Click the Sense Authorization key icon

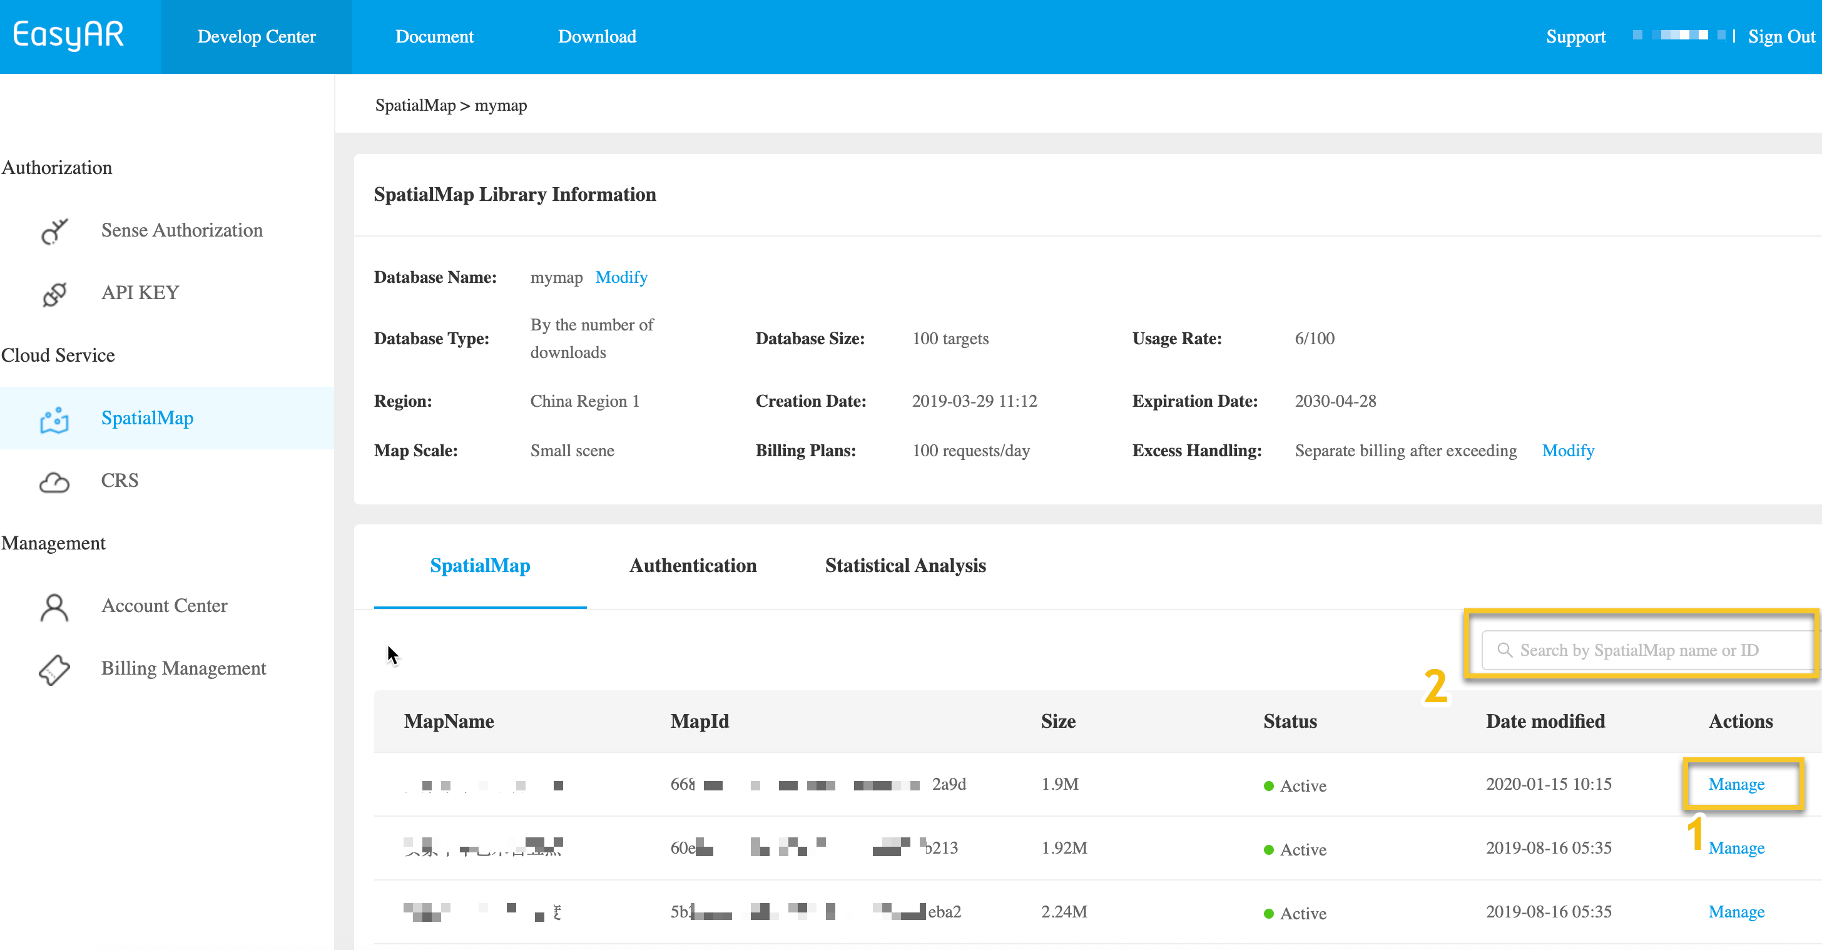(54, 230)
